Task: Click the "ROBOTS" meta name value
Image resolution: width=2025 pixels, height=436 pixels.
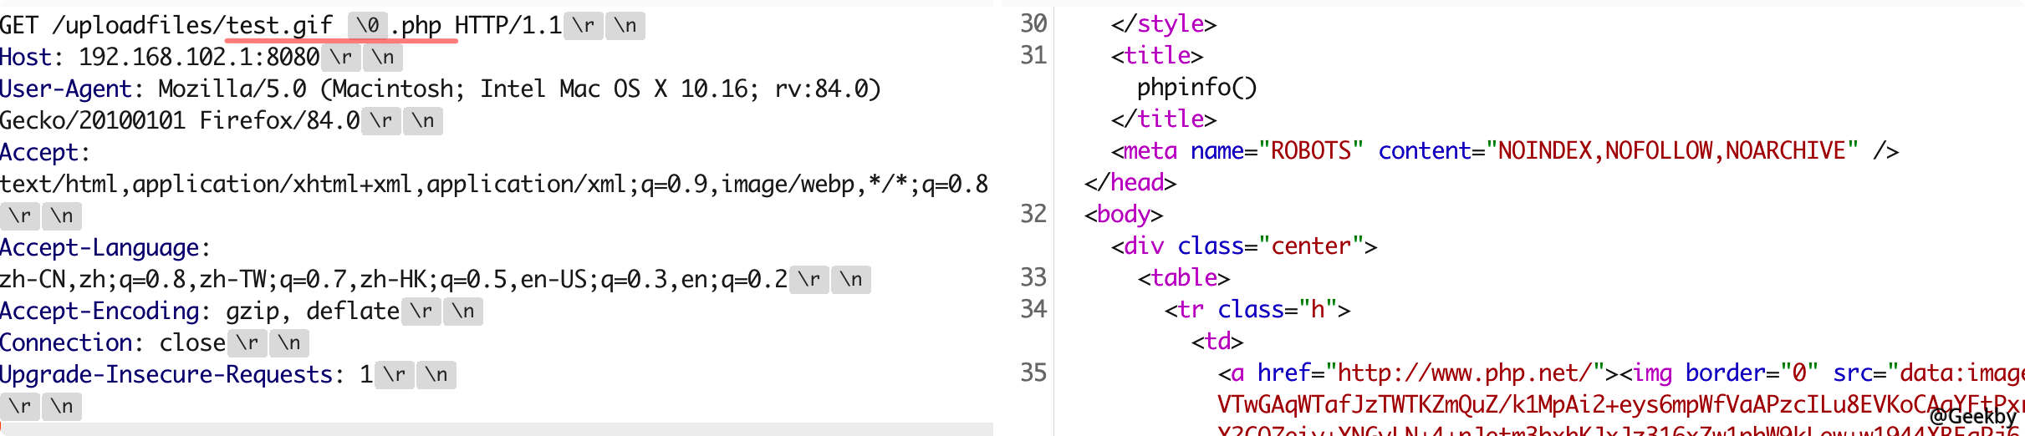Action: coord(1311,151)
